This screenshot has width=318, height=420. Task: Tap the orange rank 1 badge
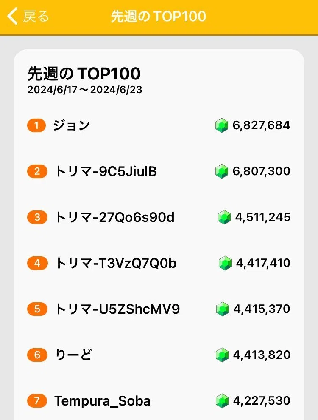click(36, 125)
